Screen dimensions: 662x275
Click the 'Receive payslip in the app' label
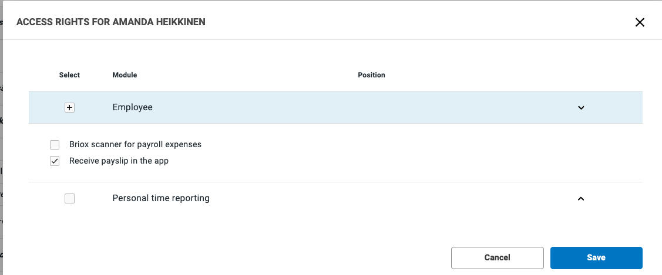click(119, 161)
